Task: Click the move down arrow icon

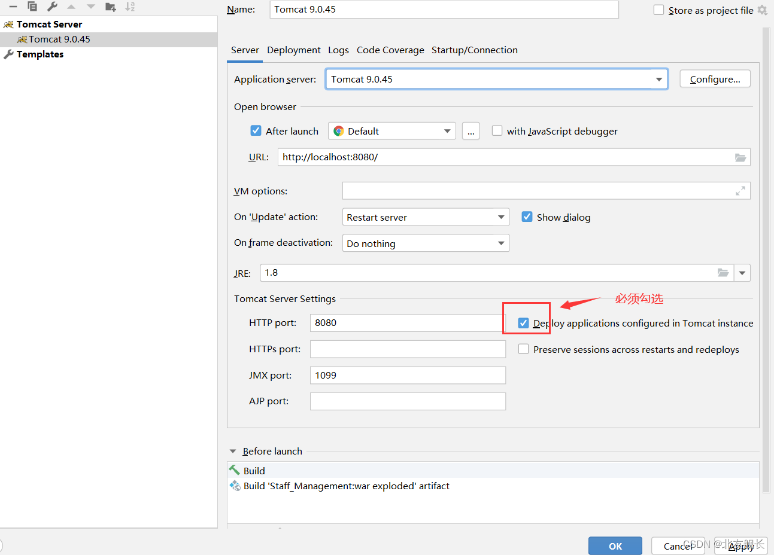Action: coord(91,7)
